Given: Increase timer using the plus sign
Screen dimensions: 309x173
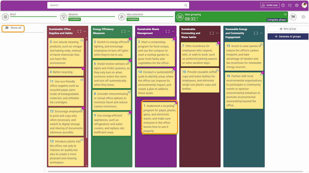Looking at the screenshot, I should pyautogui.click(x=197, y=19).
